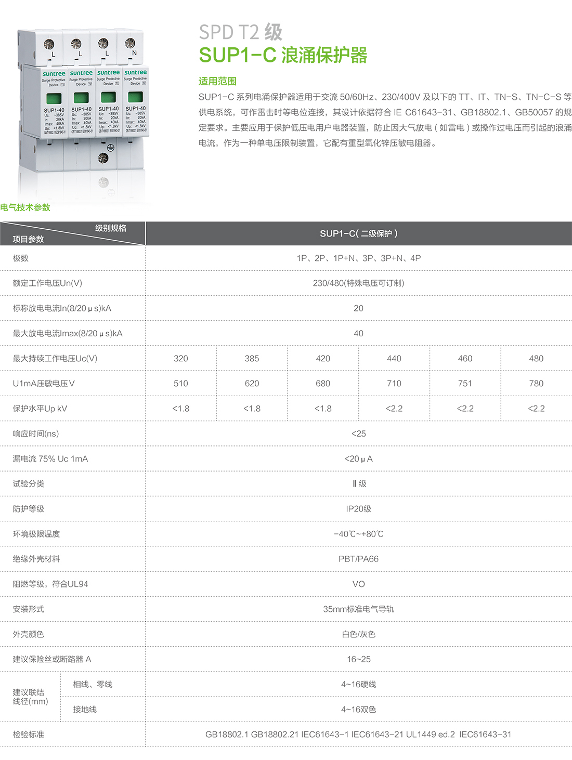Click the Uc value '420'
This screenshot has width=572, height=760.
click(323, 358)
